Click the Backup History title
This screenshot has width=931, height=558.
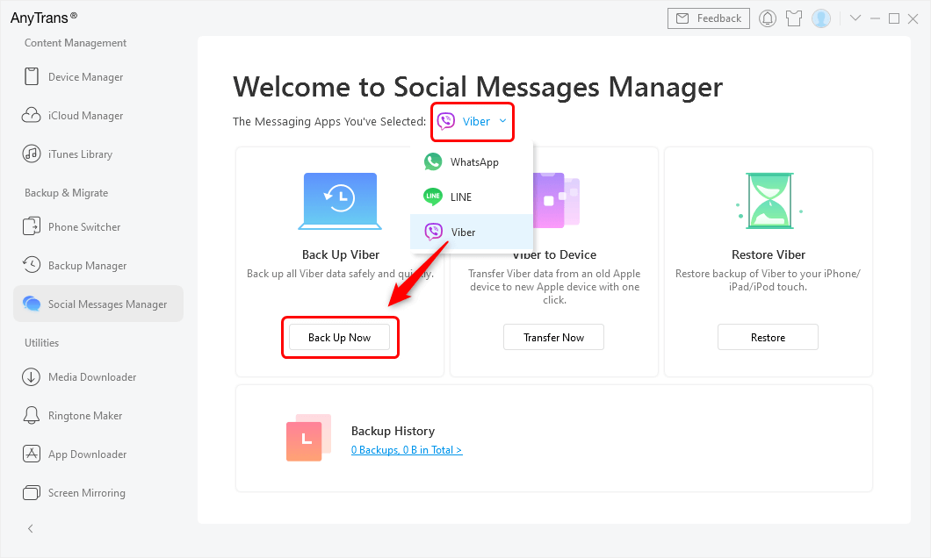393,431
